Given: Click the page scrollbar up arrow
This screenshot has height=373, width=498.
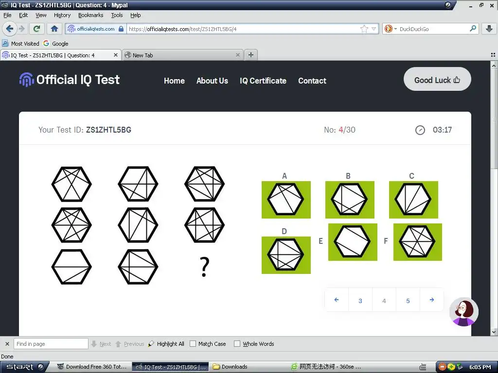Looking at the screenshot, I should coord(494,66).
